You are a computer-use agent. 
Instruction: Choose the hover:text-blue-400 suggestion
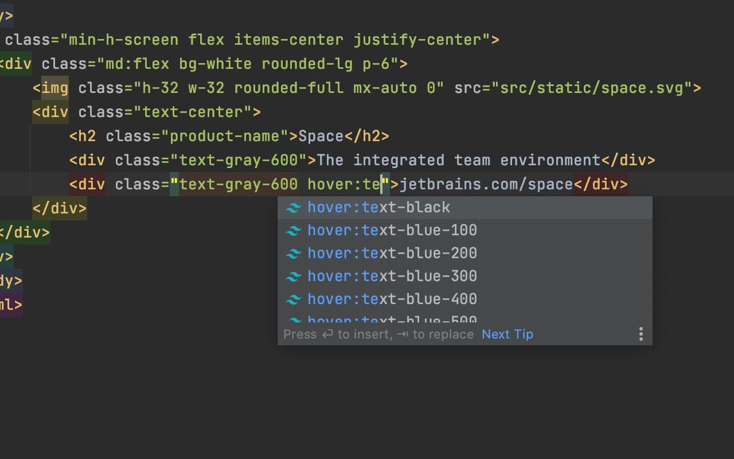pos(392,299)
